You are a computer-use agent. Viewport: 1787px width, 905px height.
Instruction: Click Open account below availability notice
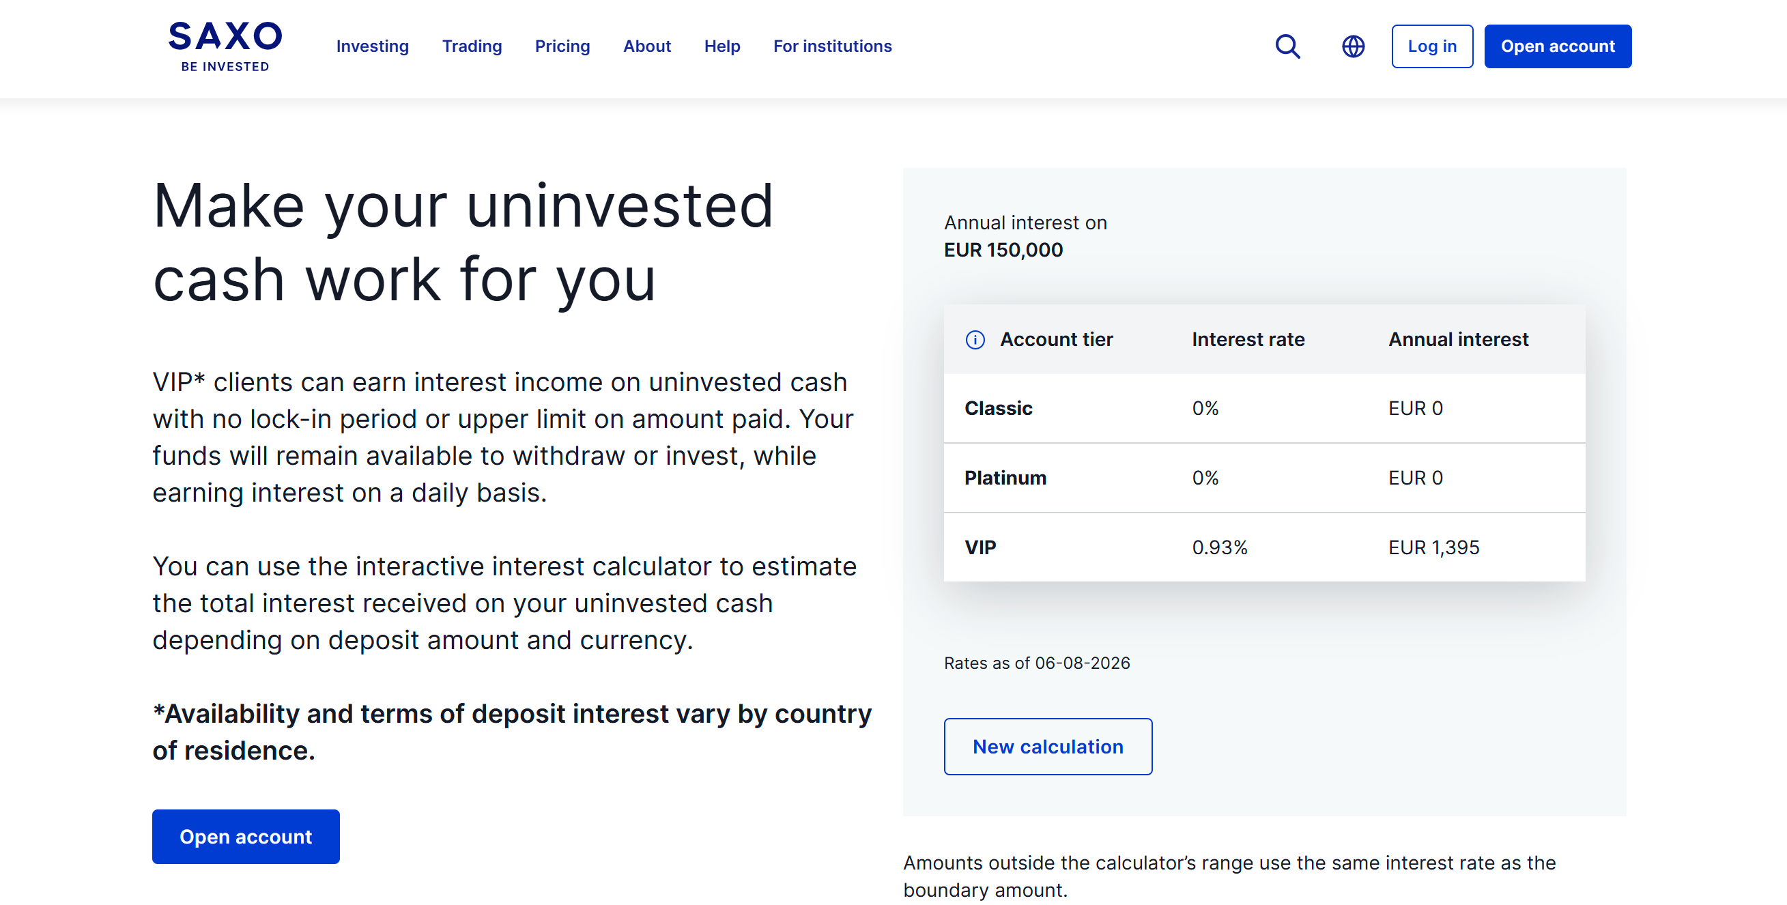pyautogui.click(x=246, y=837)
